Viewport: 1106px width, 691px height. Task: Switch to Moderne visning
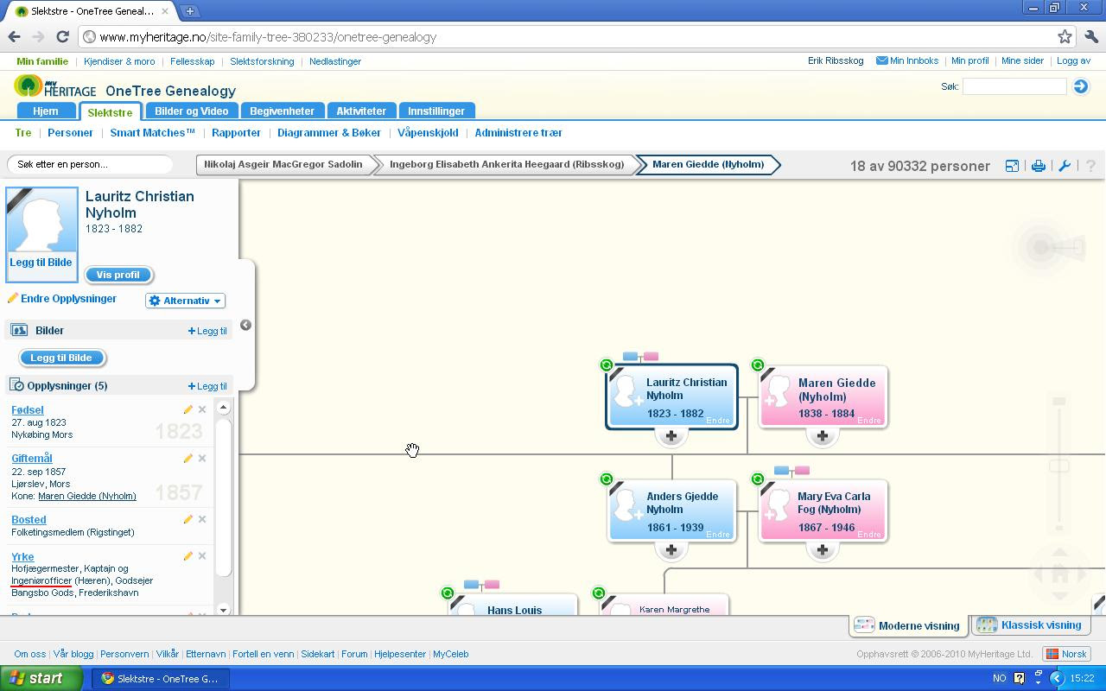point(907,625)
